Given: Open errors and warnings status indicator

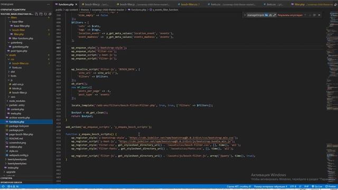Looking at the screenshot, I should tap(13, 186).
